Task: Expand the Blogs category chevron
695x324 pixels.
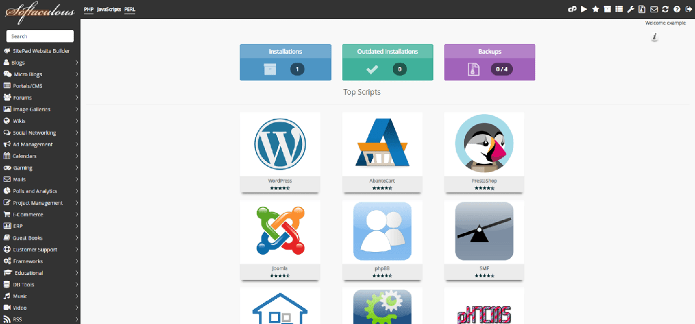Action: coord(77,63)
